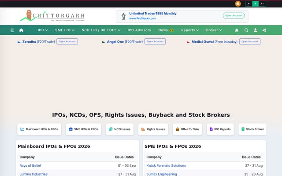The width and height of the screenshot is (282, 176).
Task: Select Mainboard IPOs & FPOs tab
Action: [39, 129]
